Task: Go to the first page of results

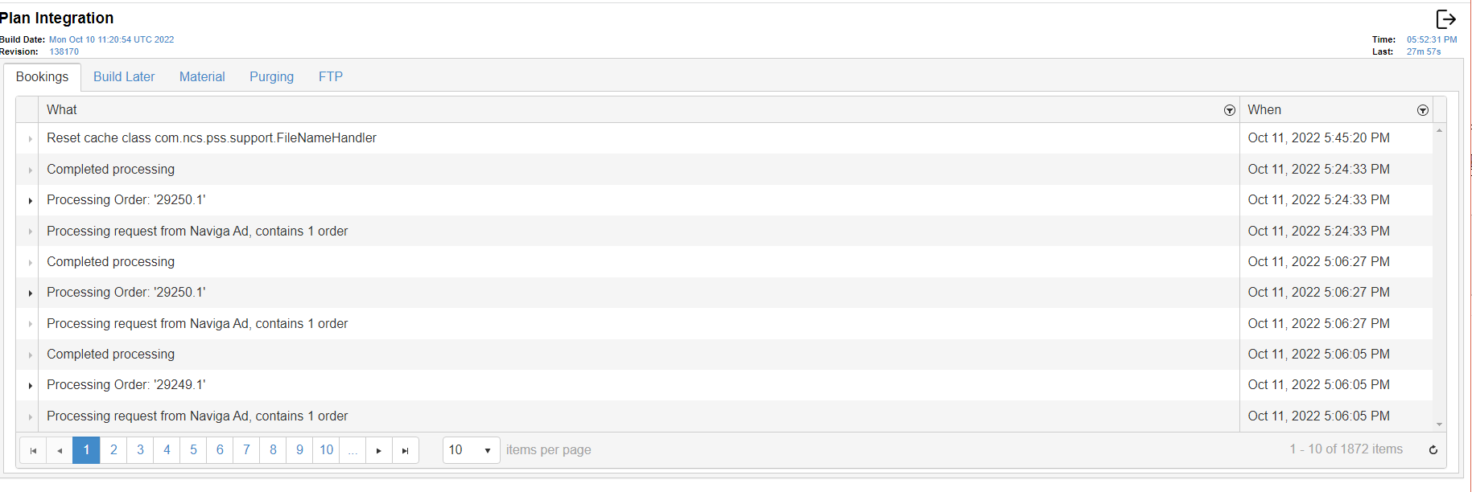Action: (x=33, y=450)
